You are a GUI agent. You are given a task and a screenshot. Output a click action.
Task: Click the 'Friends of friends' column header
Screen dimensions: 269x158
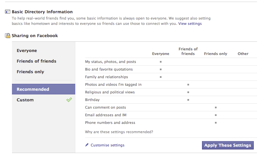coord(188,51)
